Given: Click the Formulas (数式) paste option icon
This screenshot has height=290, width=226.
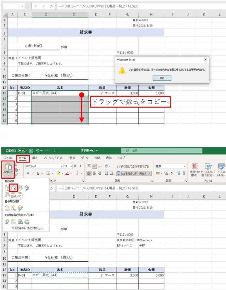Looking at the screenshot, I should tap(14, 188).
